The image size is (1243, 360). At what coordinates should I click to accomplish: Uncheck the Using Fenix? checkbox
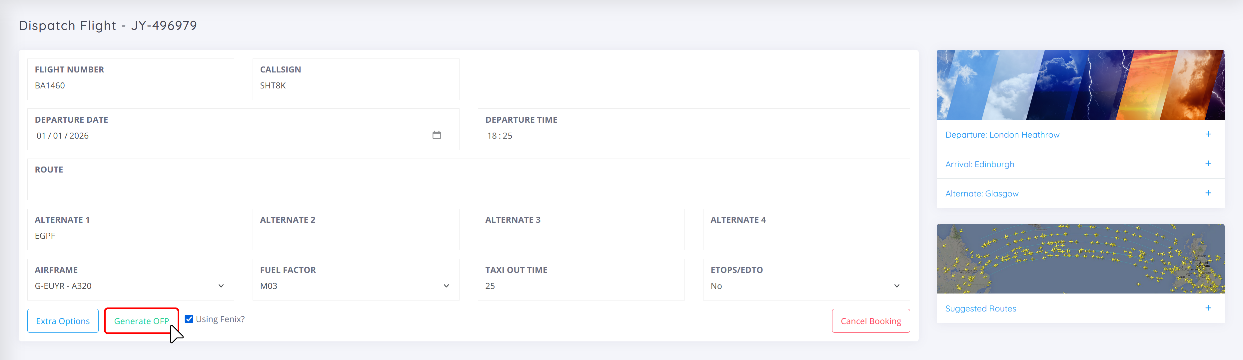coord(189,319)
